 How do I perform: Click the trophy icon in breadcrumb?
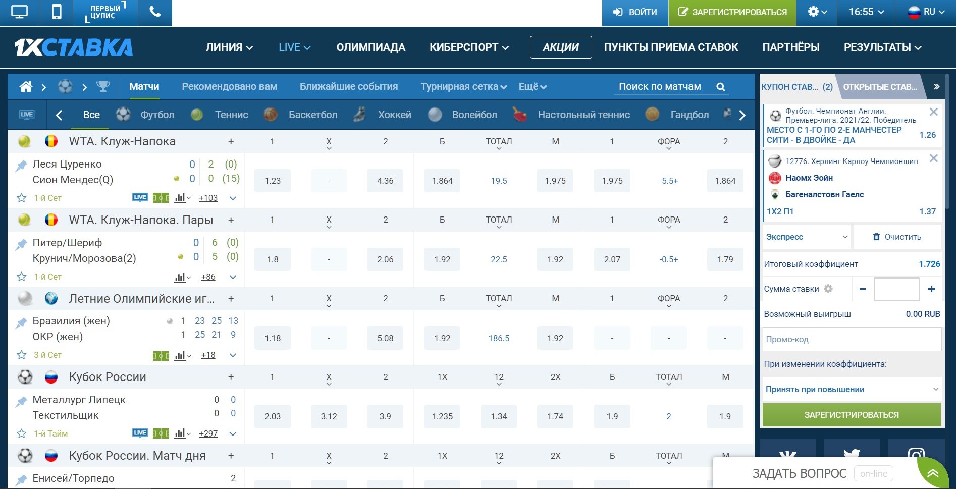[103, 87]
